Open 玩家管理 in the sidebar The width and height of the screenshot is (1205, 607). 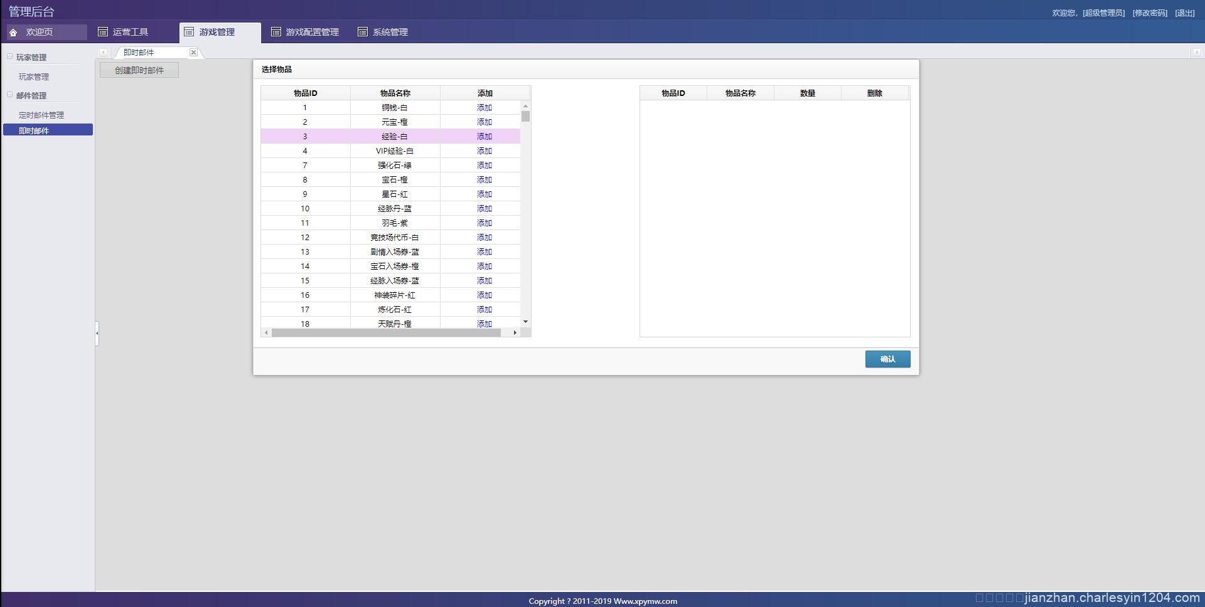click(34, 77)
